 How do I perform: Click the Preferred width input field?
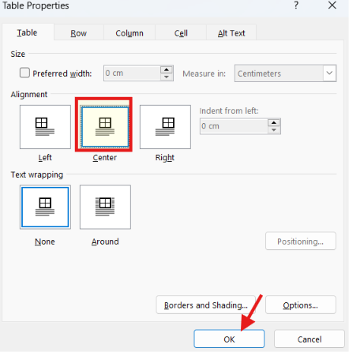tap(132, 73)
